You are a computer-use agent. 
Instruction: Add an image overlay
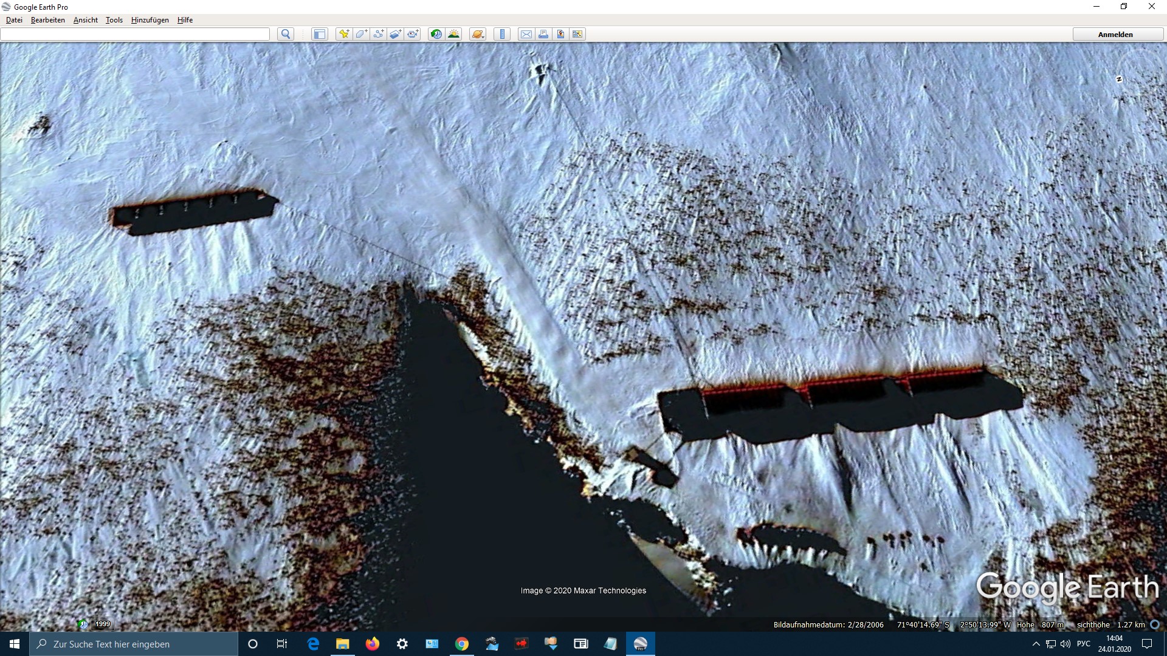click(395, 34)
